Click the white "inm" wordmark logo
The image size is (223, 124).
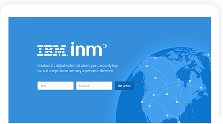pos(86,49)
